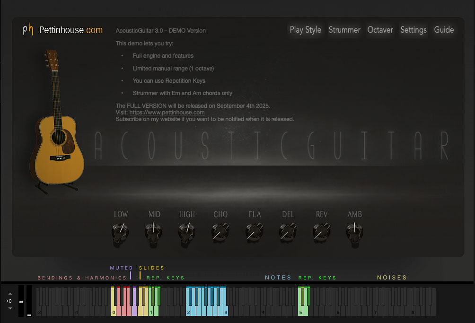Click the FLA flanger knob
Viewport: 475px width, 323px height.
pos(254,233)
